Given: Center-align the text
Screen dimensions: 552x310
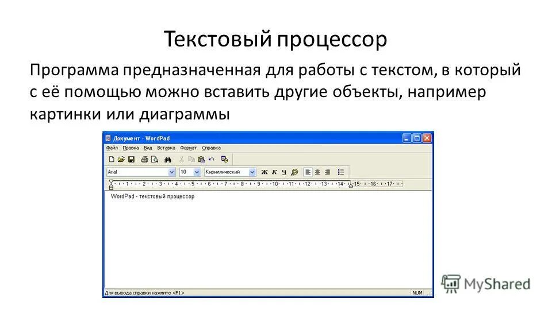Looking at the screenshot, I should (317, 172).
